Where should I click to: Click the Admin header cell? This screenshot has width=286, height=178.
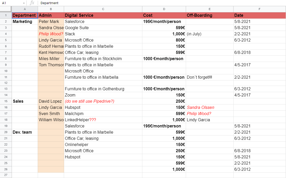click(51, 15)
